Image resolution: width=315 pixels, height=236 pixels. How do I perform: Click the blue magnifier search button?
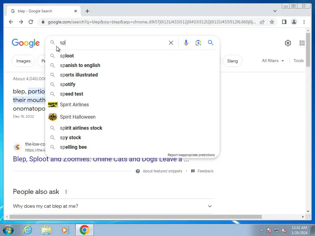pyautogui.click(x=210, y=42)
